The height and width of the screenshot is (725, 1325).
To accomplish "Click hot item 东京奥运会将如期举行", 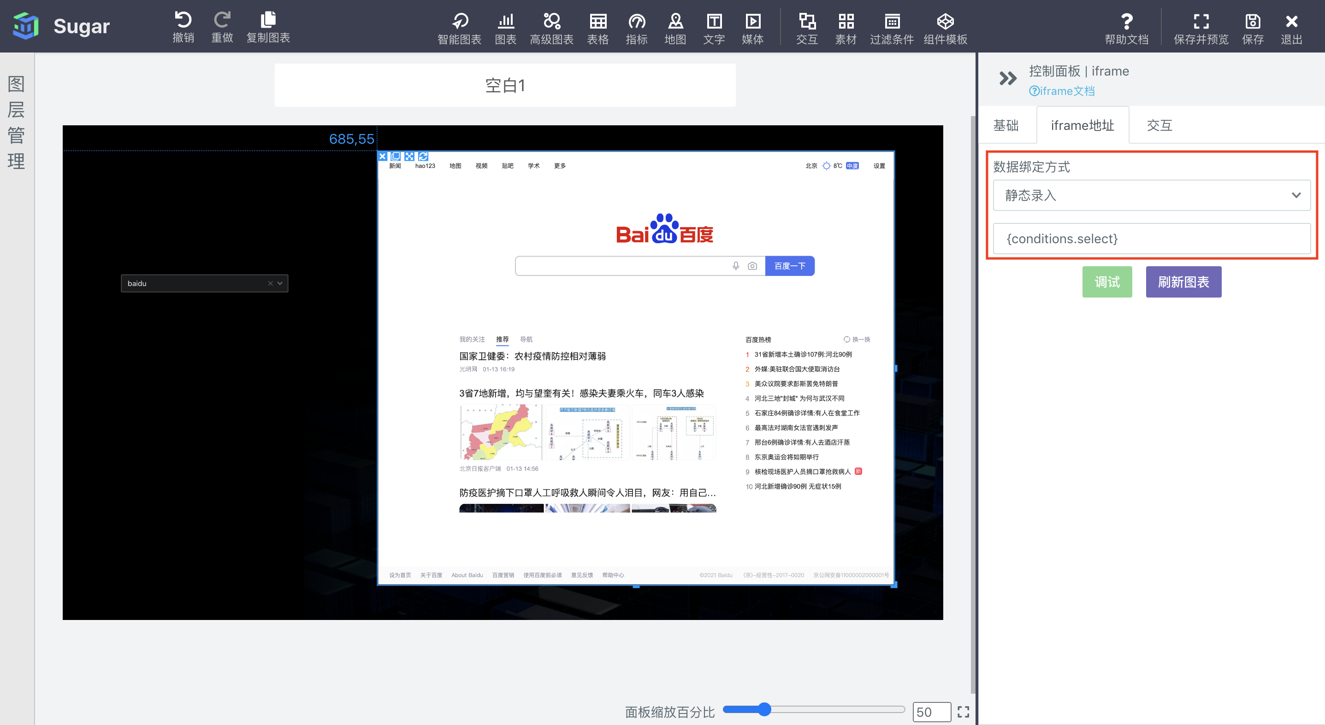I will point(787,457).
